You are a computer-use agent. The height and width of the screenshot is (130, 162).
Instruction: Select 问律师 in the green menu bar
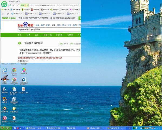70,35
